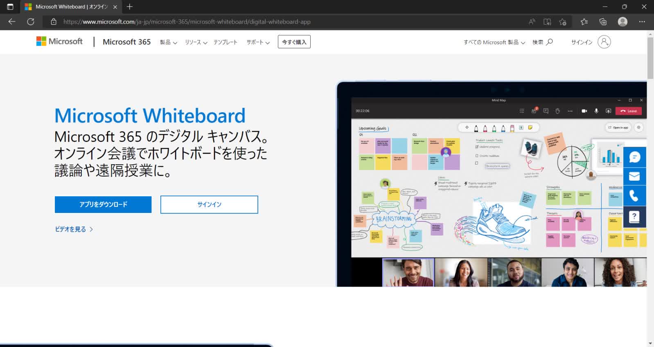Open Immersive Reader from the address bar
654x347 pixels.
point(547,22)
